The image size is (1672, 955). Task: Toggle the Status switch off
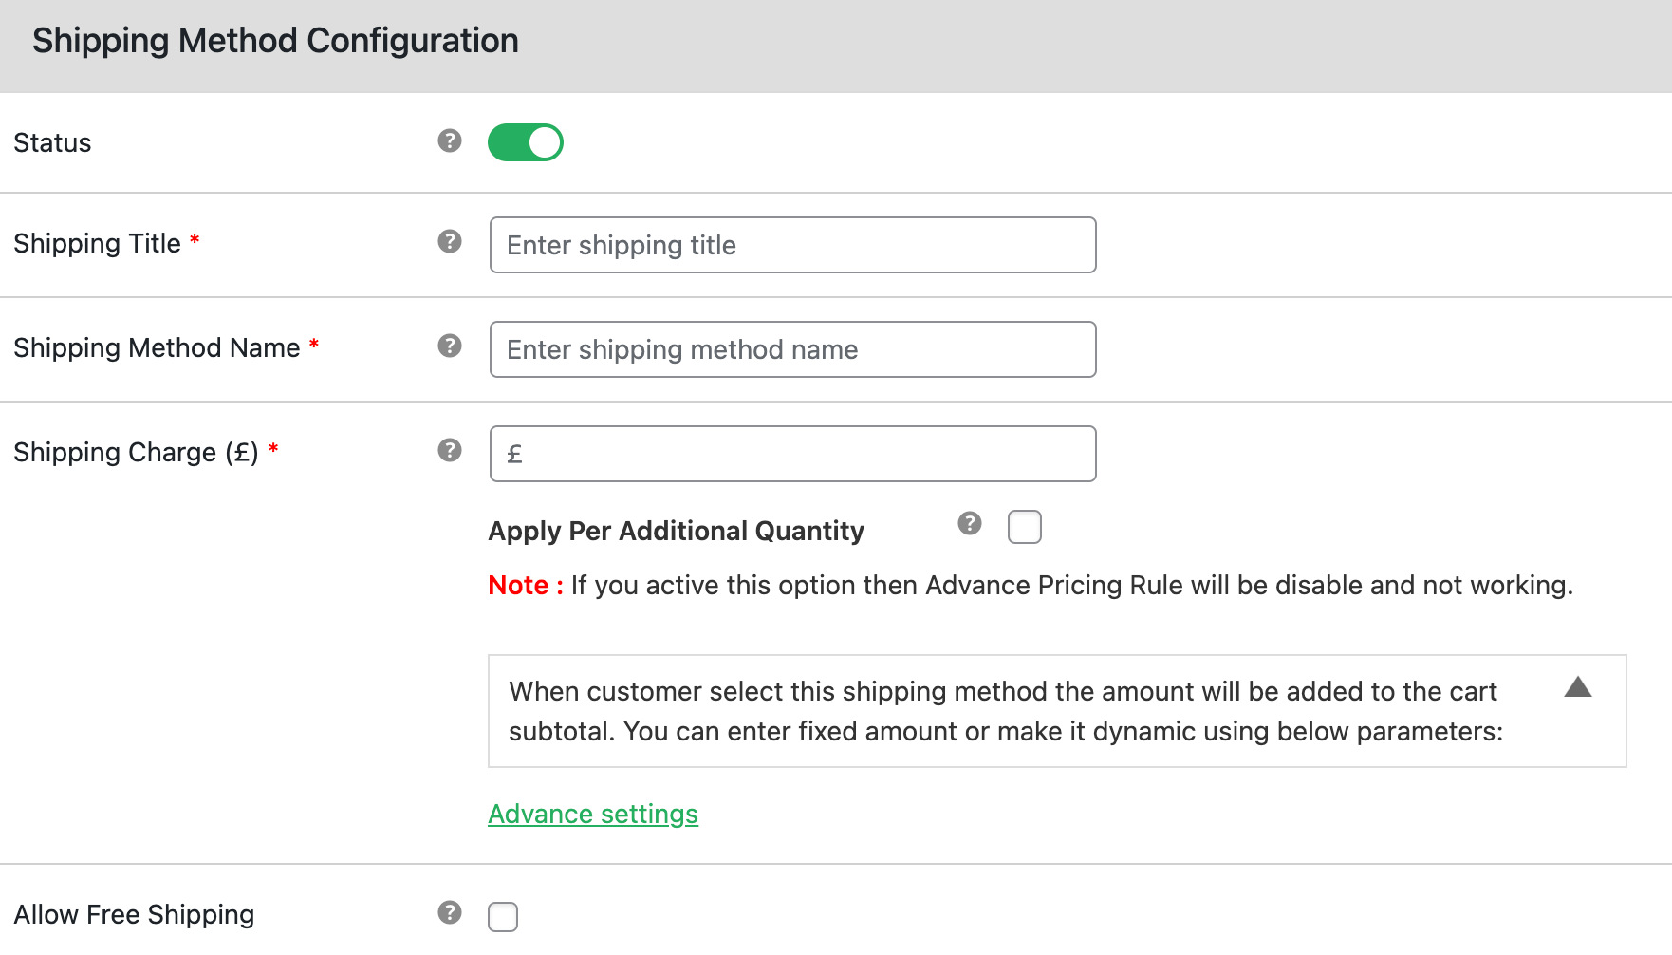526,142
